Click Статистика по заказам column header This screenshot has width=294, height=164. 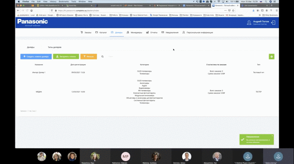pyautogui.click(x=216, y=65)
